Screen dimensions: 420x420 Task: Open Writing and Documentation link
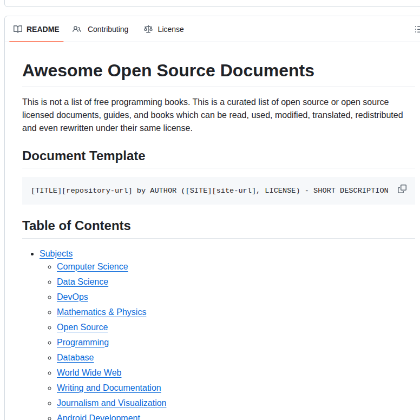click(x=109, y=388)
